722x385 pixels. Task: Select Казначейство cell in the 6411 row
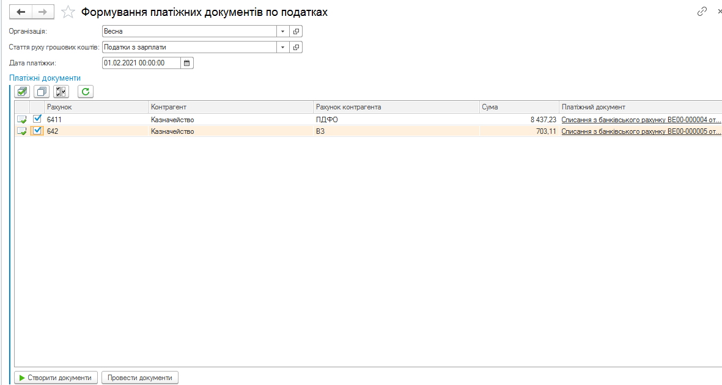click(x=230, y=120)
